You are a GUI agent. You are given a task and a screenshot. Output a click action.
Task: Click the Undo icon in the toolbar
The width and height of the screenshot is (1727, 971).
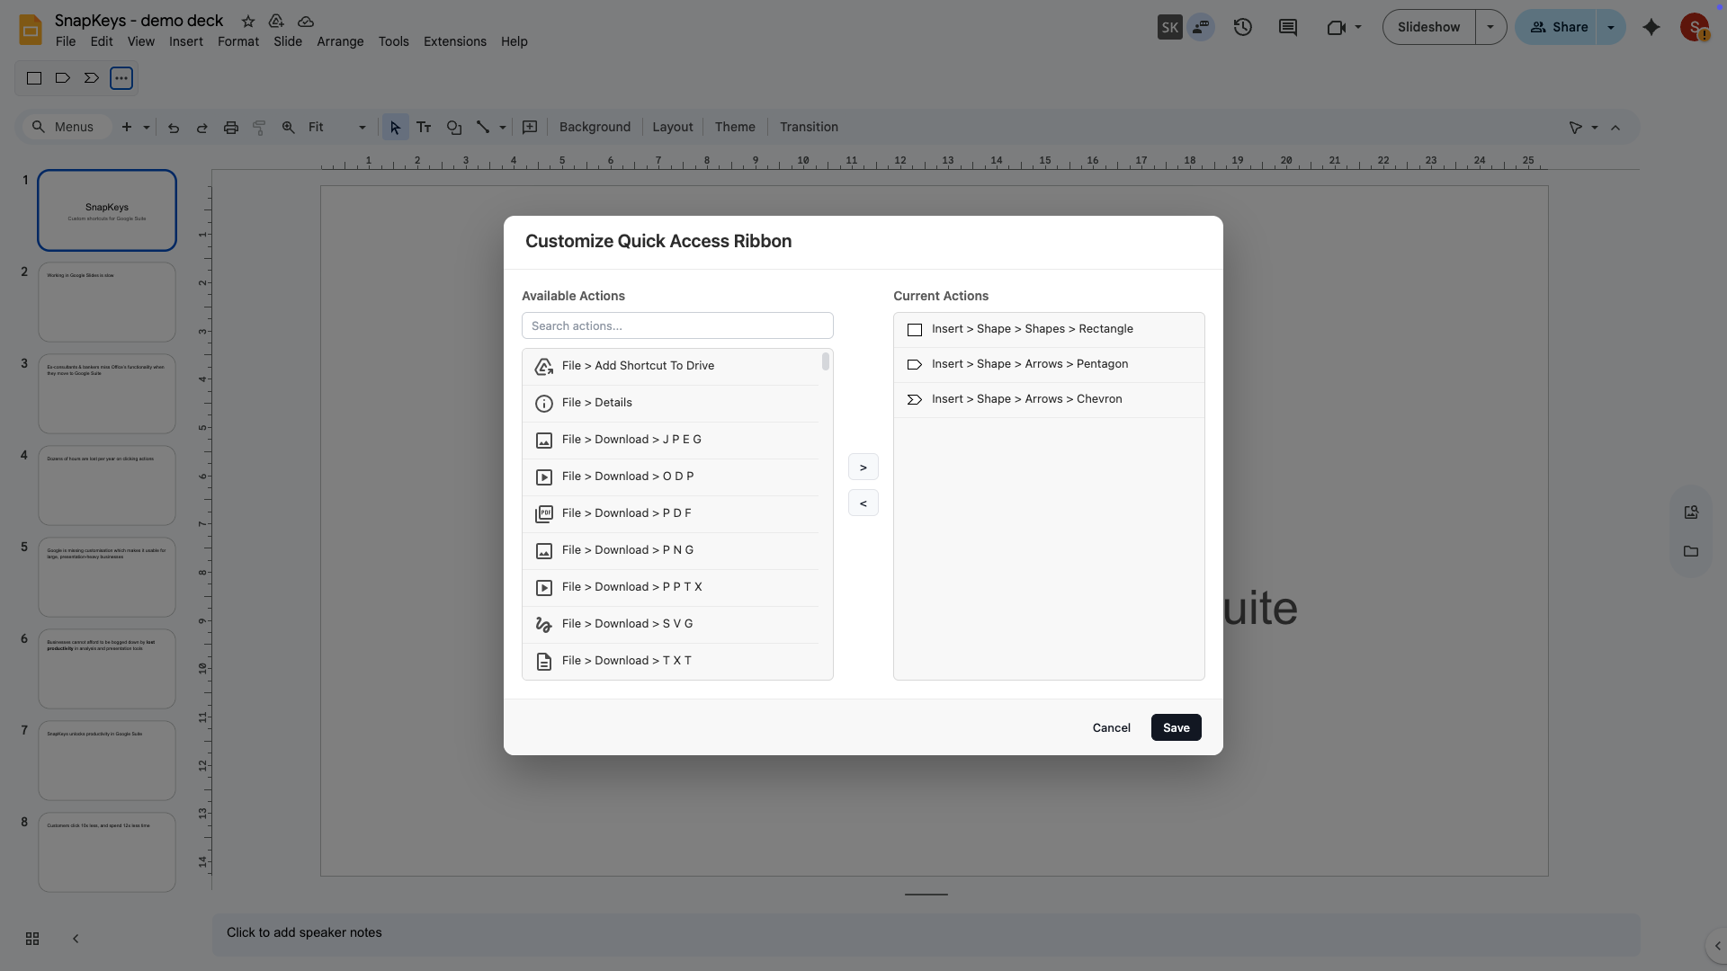pos(174,127)
